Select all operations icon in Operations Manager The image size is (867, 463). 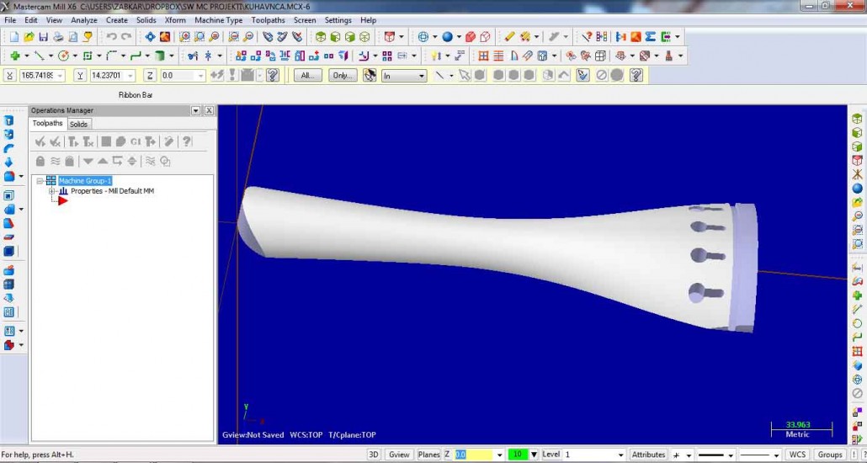(x=40, y=141)
